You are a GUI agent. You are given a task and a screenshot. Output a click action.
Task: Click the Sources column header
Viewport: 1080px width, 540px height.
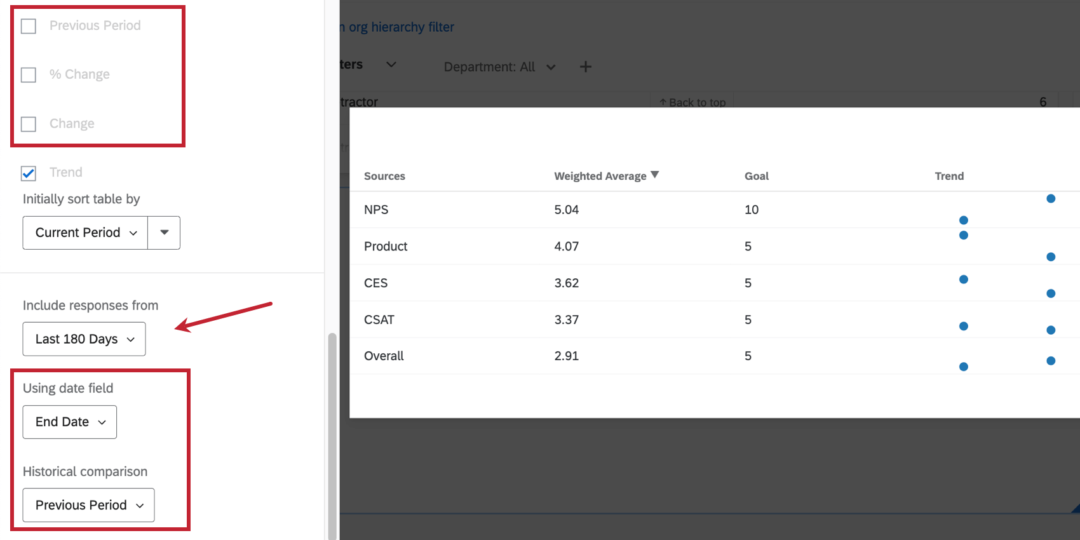pyautogui.click(x=384, y=176)
